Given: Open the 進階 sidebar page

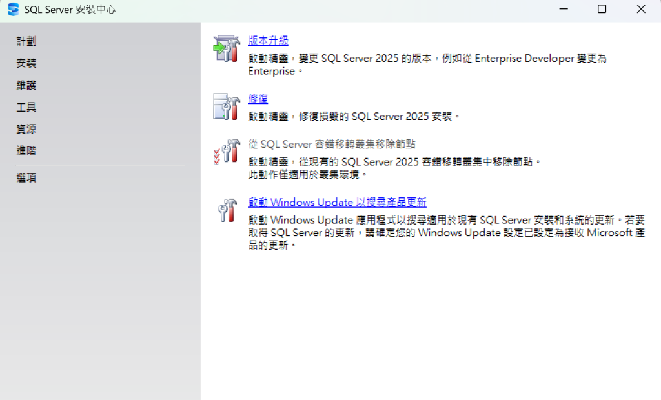Looking at the screenshot, I should 26,151.
